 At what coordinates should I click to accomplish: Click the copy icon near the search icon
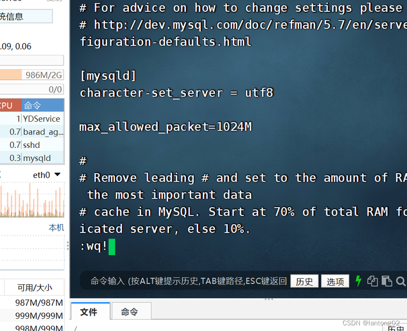point(372,281)
